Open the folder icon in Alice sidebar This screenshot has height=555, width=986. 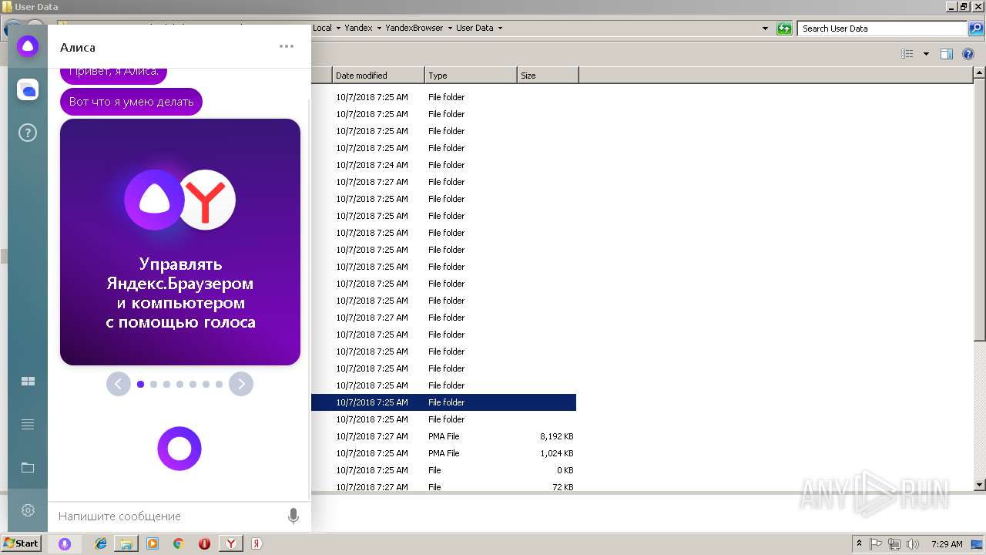(x=28, y=467)
